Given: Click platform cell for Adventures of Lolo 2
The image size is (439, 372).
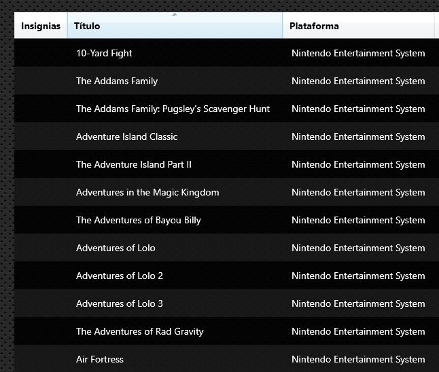Looking at the screenshot, I should [358, 276].
